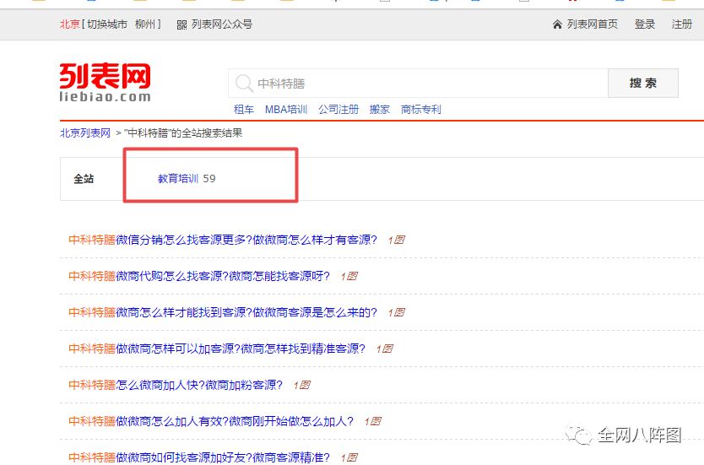This screenshot has height=465, width=704.
Task: Open result 做微商如何找客源加好友
Action: [199, 457]
